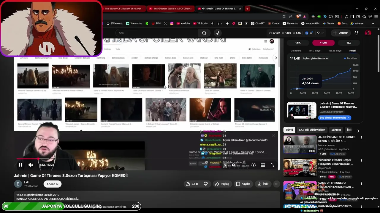The width and height of the screenshot is (380, 213).
Task: Open ChatGPT bookmark
Action: click(x=258, y=23)
